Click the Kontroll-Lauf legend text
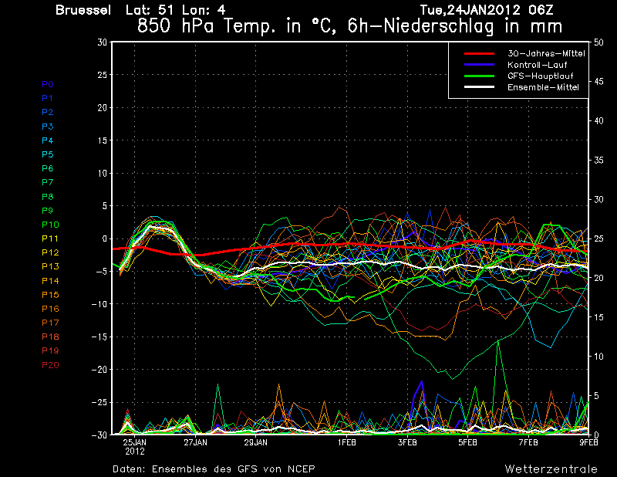The height and width of the screenshot is (477, 617). point(537,65)
